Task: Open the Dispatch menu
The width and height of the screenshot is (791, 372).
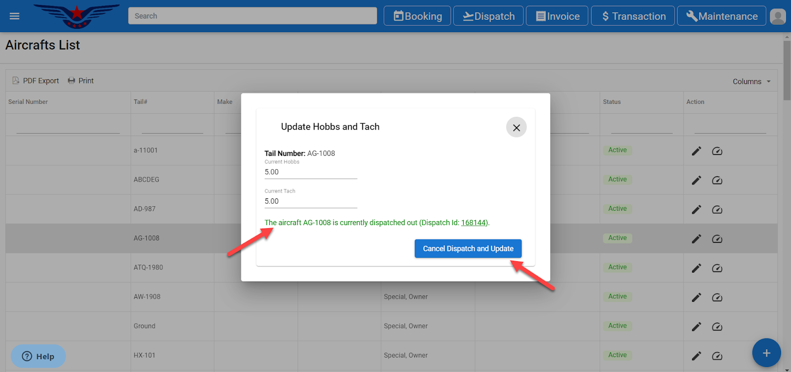Action: [488, 16]
